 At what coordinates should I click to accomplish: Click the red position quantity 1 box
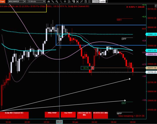(x=92, y=68)
